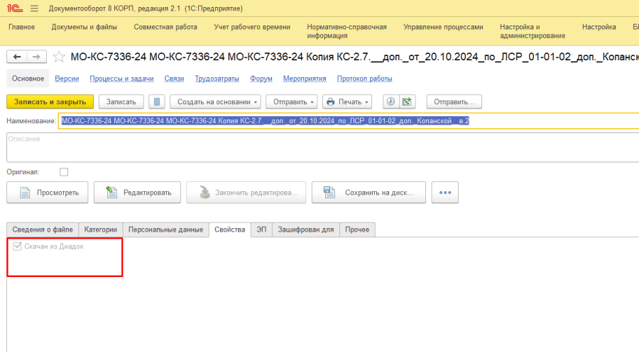Open the hamburger main menu
This screenshot has width=639, height=352.
click(34, 8)
